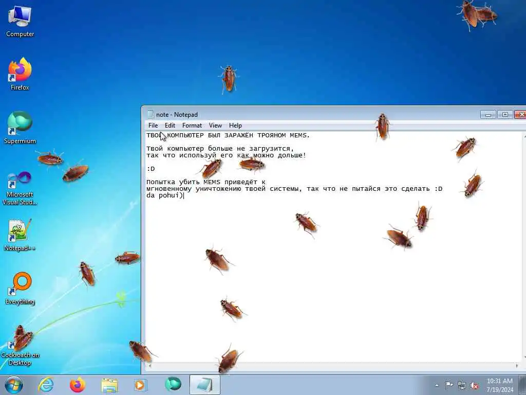Click the line "ТВОЙ КОМПЬЮТЕР БЫЛ ЗАРАЖЁН ТРОЯНОМ MEMS."

pos(228,135)
